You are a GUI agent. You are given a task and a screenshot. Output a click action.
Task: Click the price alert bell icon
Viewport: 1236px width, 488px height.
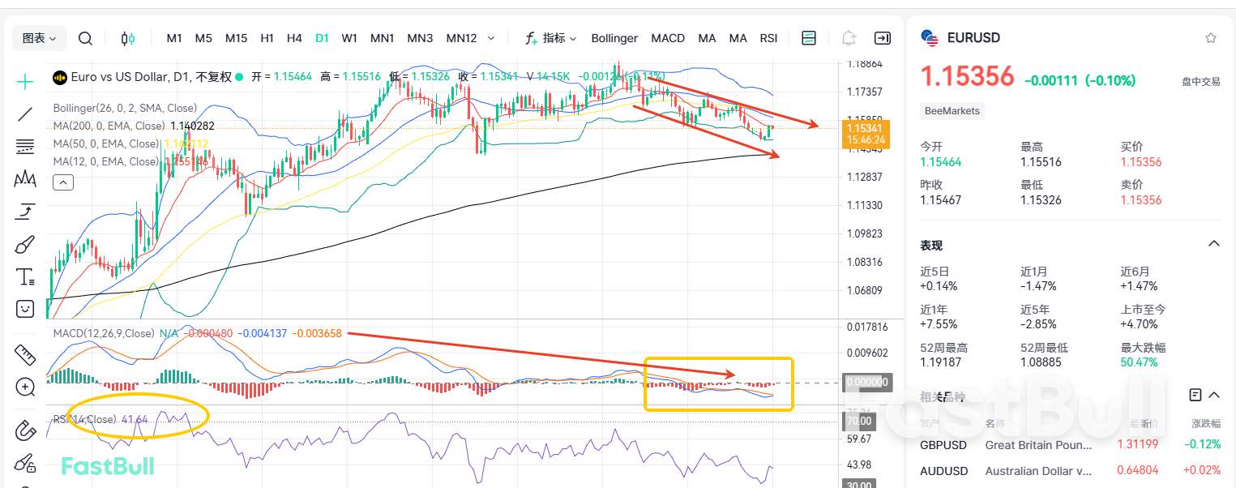[x=849, y=38]
